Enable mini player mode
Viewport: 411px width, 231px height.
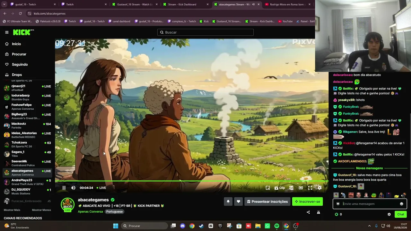coord(268,188)
